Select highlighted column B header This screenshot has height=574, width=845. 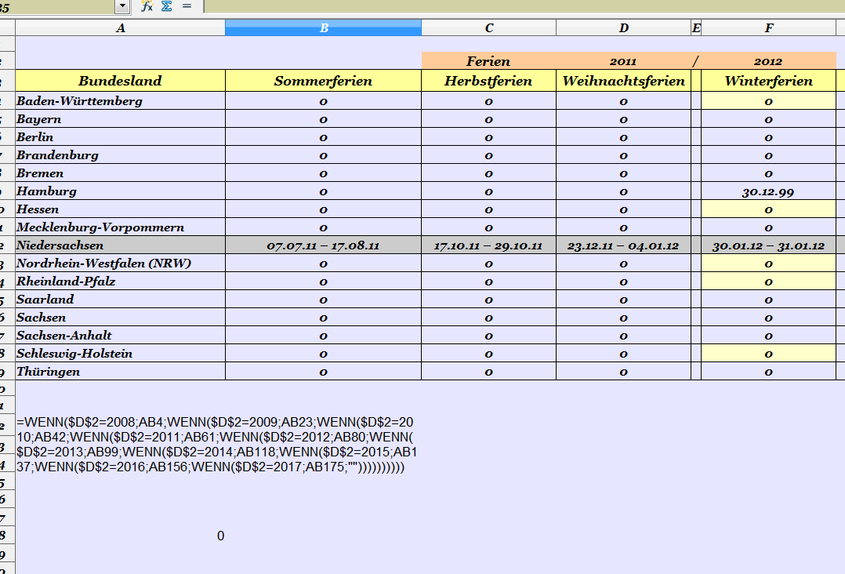click(323, 28)
